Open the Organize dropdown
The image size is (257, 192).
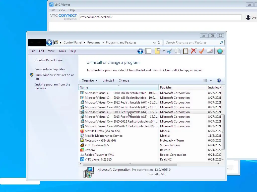(90, 80)
